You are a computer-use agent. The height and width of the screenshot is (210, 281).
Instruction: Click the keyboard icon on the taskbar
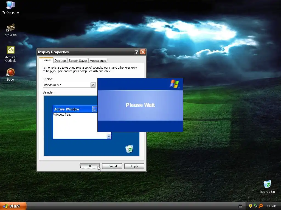click(x=240, y=206)
